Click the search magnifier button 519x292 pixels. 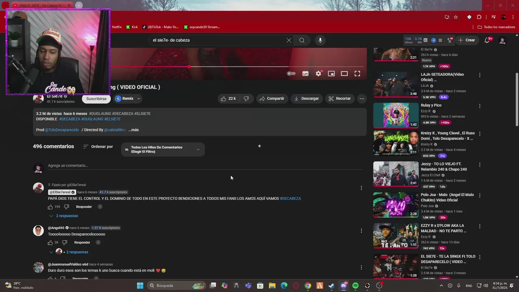(302, 40)
